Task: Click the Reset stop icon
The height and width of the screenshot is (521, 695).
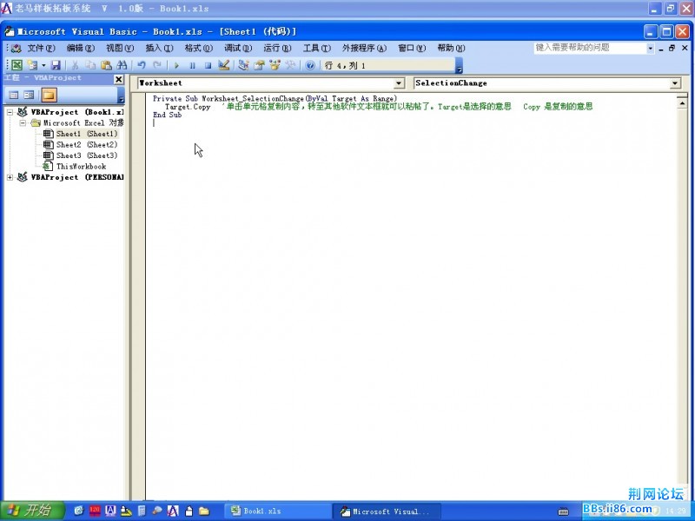Action: pyautogui.click(x=208, y=65)
